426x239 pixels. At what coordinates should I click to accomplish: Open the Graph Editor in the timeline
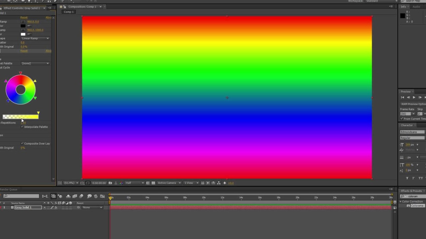click(x=102, y=196)
